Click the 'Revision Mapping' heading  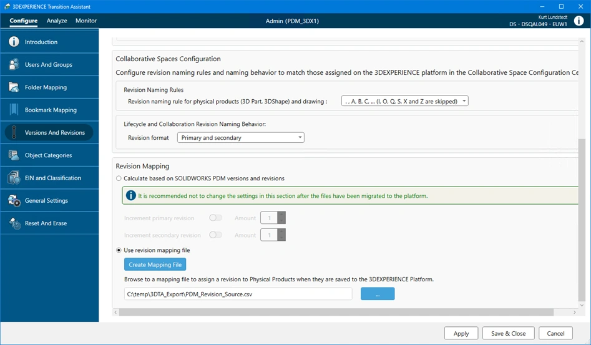pos(142,166)
